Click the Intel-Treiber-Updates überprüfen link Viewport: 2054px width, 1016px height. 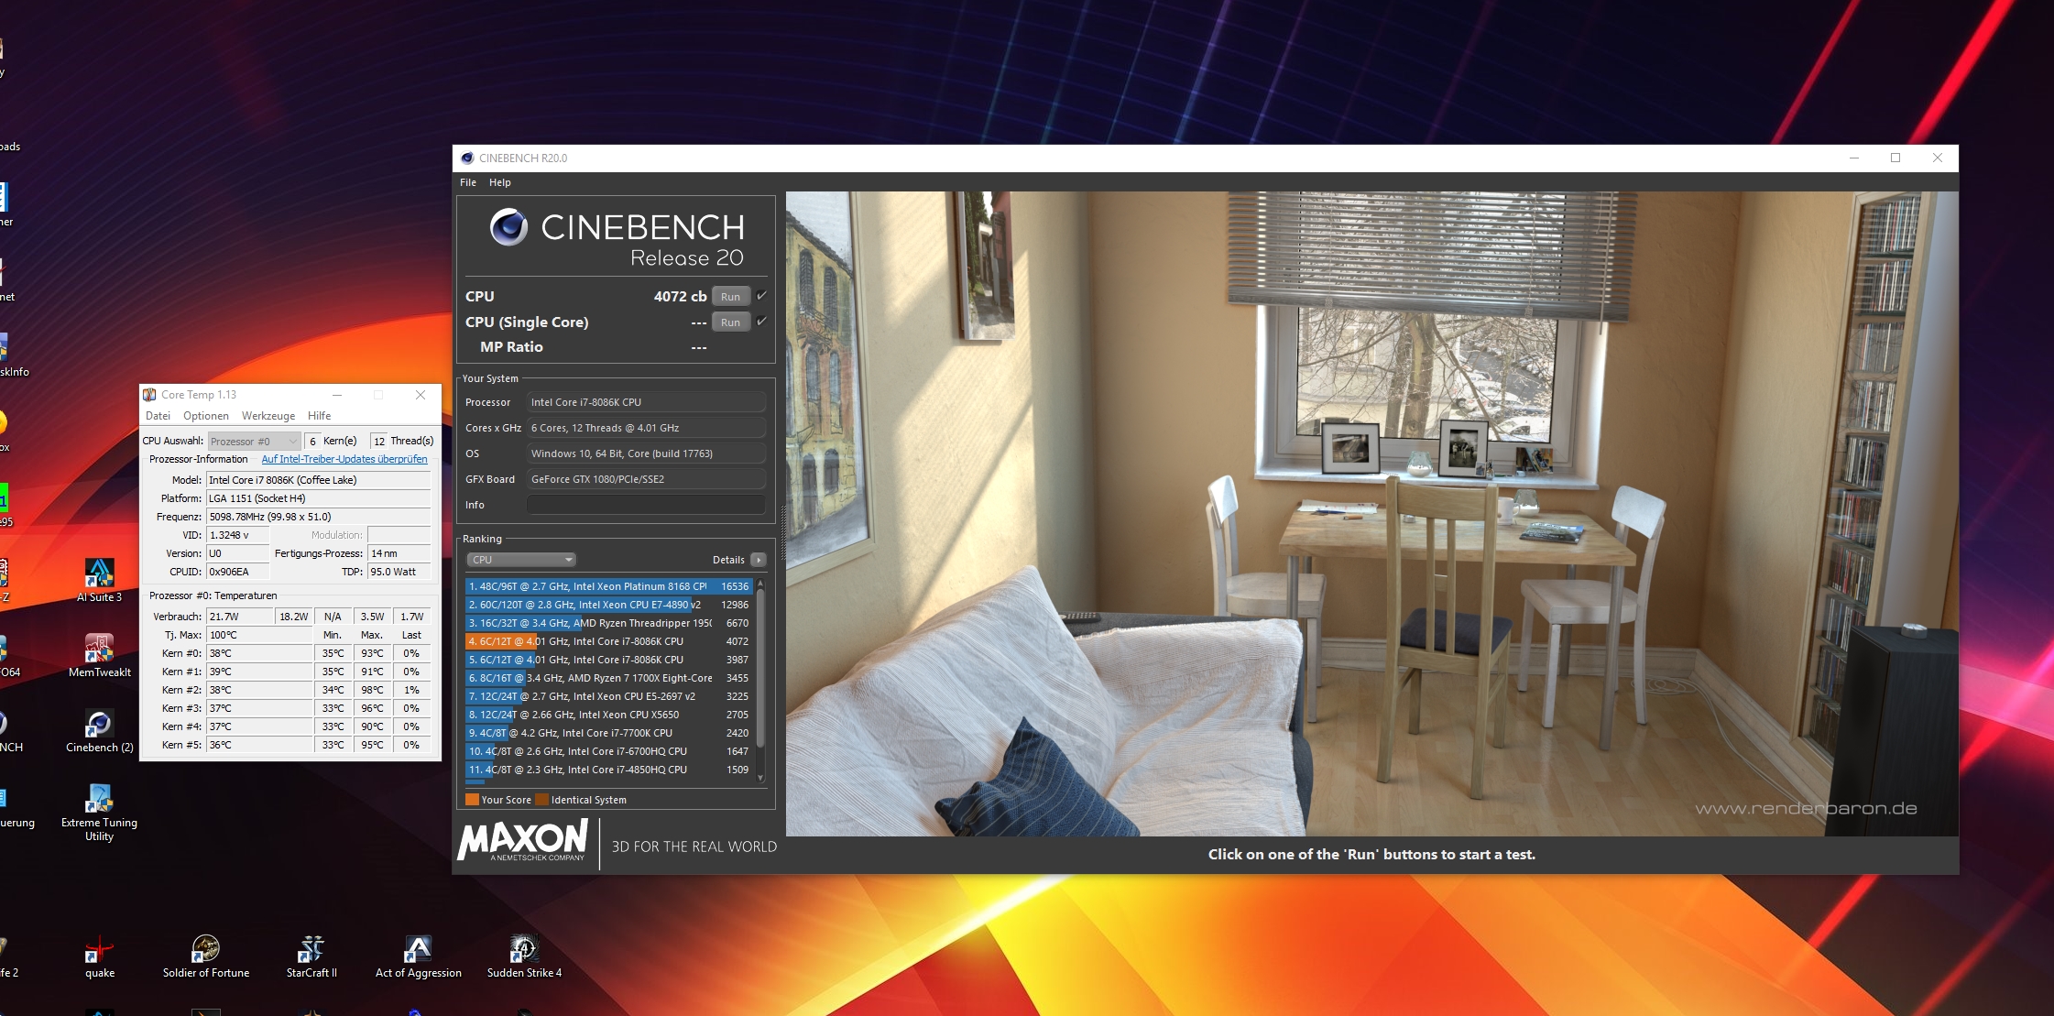click(x=344, y=459)
